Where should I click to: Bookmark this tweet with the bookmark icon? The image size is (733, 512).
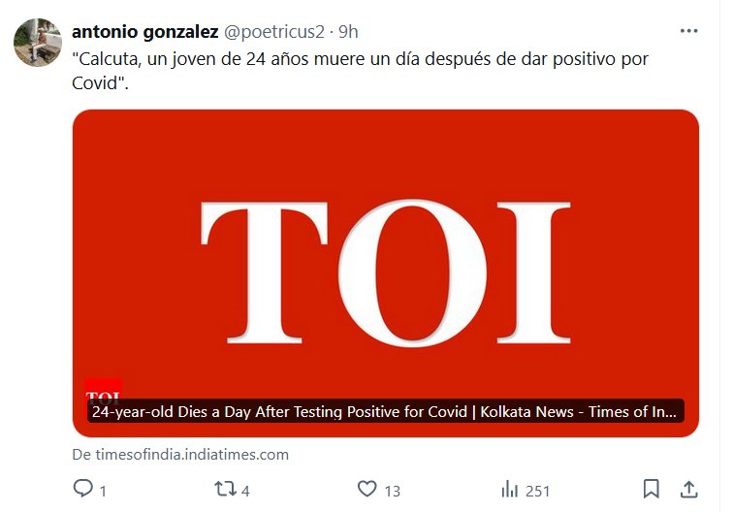(652, 489)
